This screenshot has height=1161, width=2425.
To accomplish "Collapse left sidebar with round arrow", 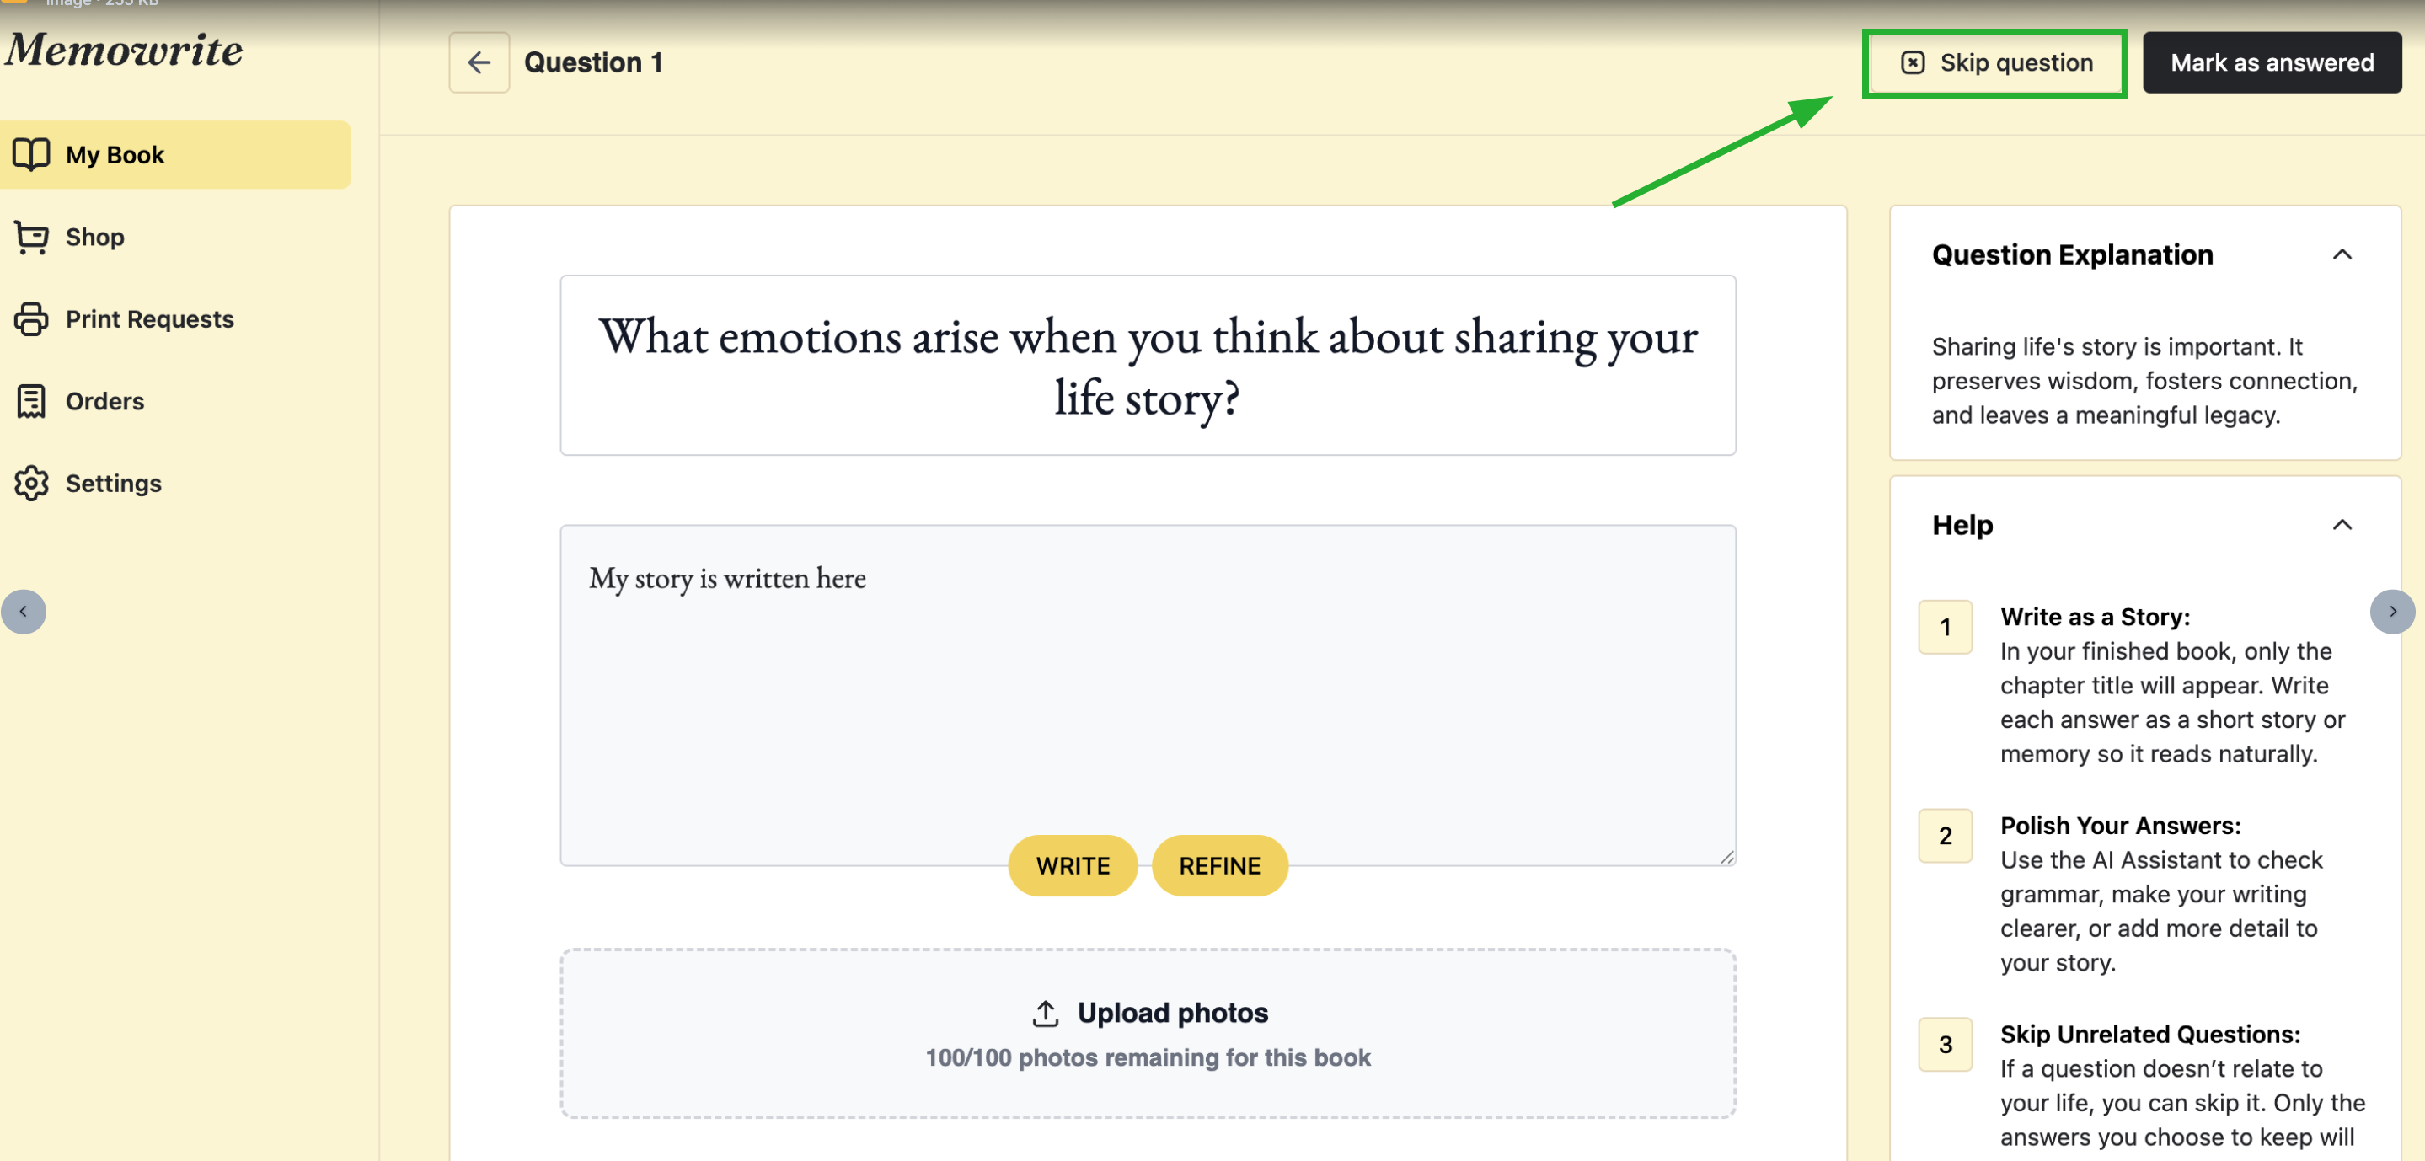I will click(24, 612).
